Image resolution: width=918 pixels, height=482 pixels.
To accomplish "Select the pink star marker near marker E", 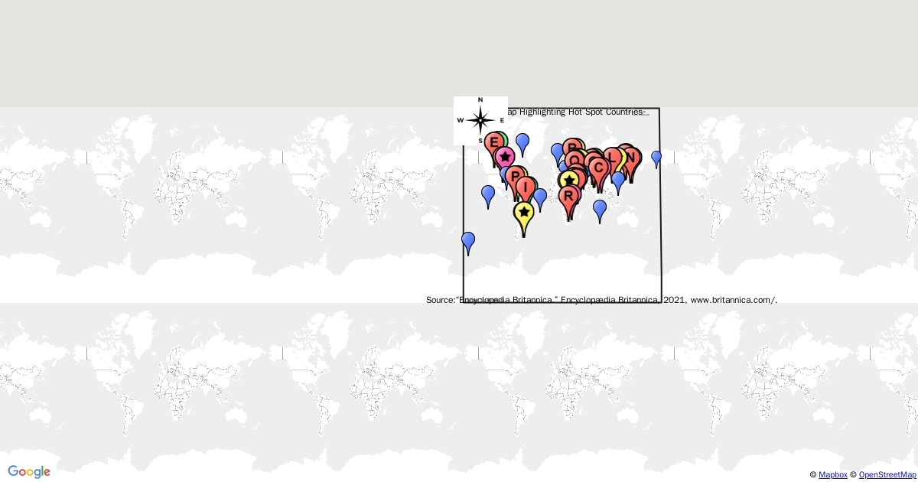I will tap(505, 155).
